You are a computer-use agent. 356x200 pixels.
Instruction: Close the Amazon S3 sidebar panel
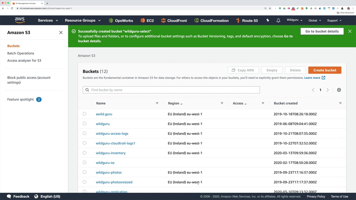click(x=61, y=32)
